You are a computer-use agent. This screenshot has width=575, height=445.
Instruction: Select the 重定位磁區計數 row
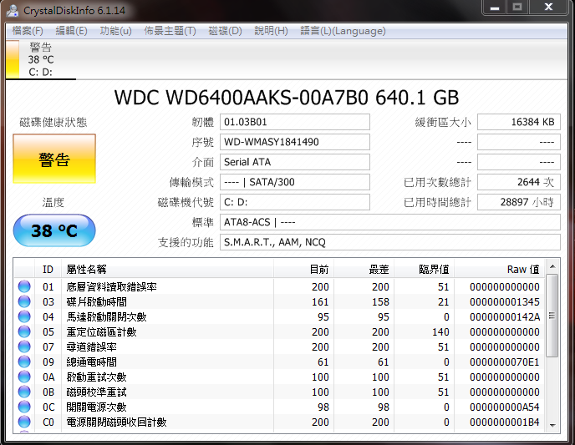click(279, 331)
